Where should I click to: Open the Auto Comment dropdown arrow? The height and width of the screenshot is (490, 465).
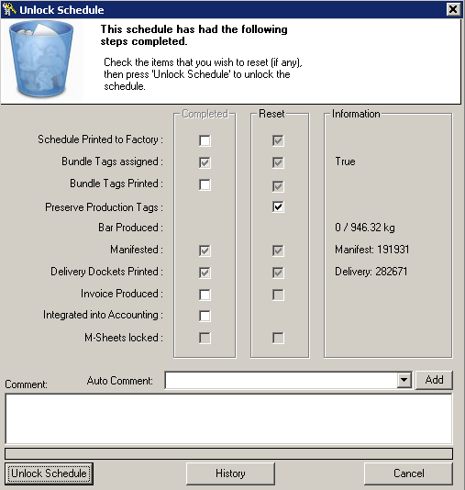coord(404,380)
